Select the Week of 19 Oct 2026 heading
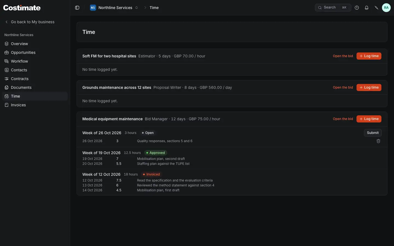The height and width of the screenshot is (246, 394). (102, 153)
